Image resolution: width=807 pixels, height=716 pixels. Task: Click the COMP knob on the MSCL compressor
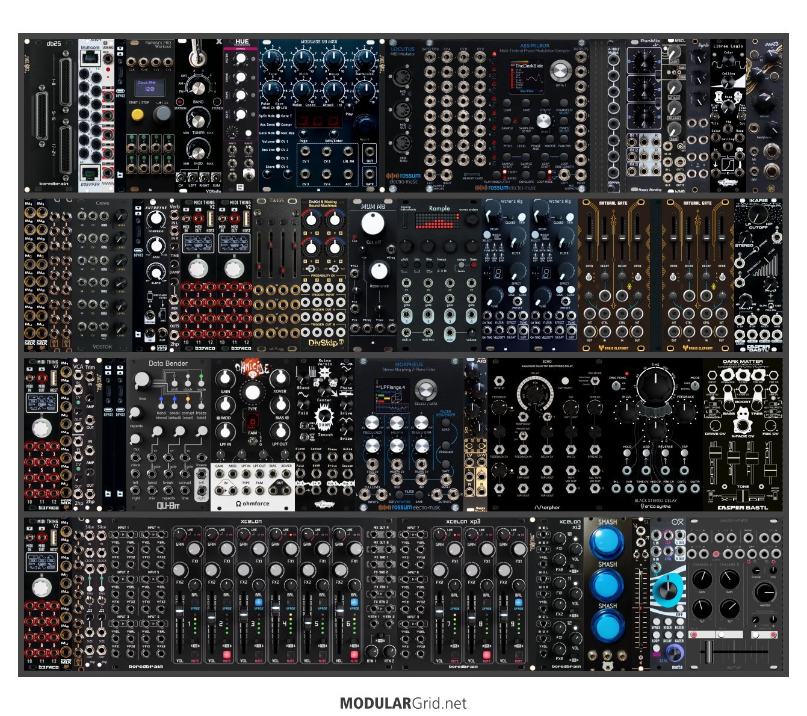pos(674,53)
